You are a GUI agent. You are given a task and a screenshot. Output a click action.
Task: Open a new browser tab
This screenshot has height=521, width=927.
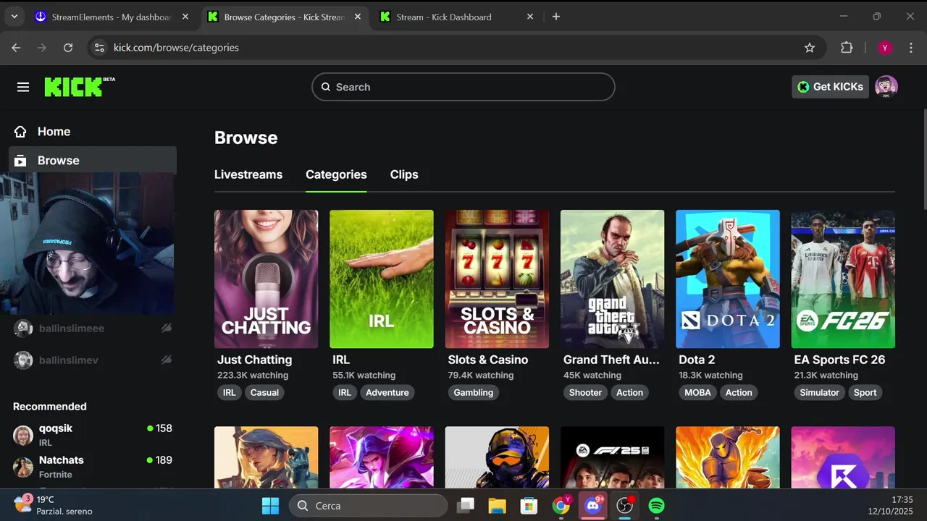556,17
